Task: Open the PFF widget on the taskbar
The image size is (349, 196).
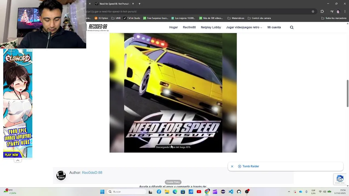Action: [x=10, y=192]
